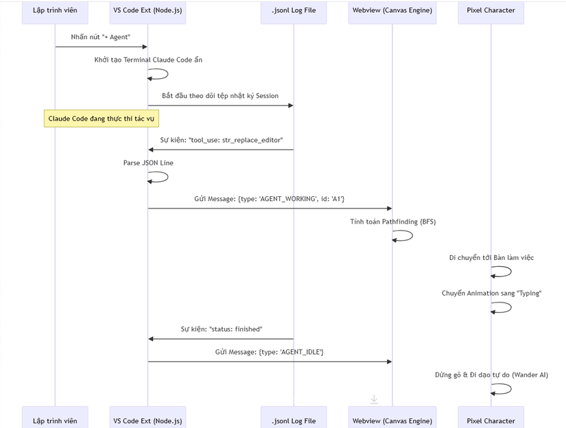Click the top "Lập trình viên" participant box
The image size is (566, 428).
[x=55, y=11]
